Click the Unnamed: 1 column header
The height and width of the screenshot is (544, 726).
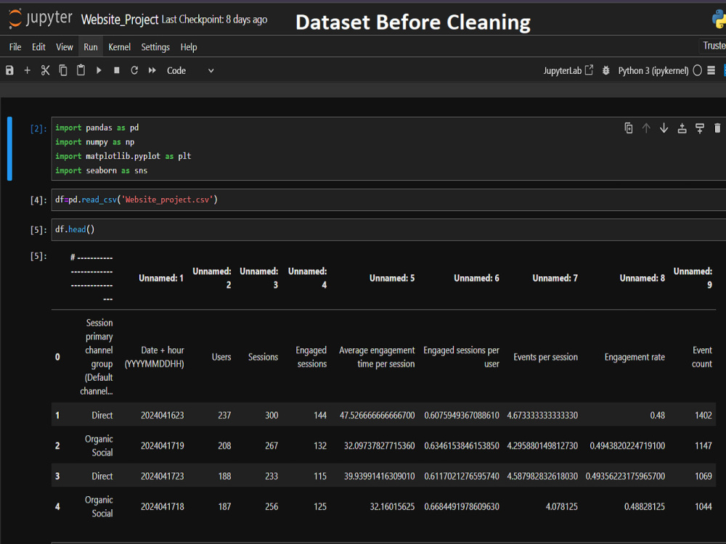(161, 278)
